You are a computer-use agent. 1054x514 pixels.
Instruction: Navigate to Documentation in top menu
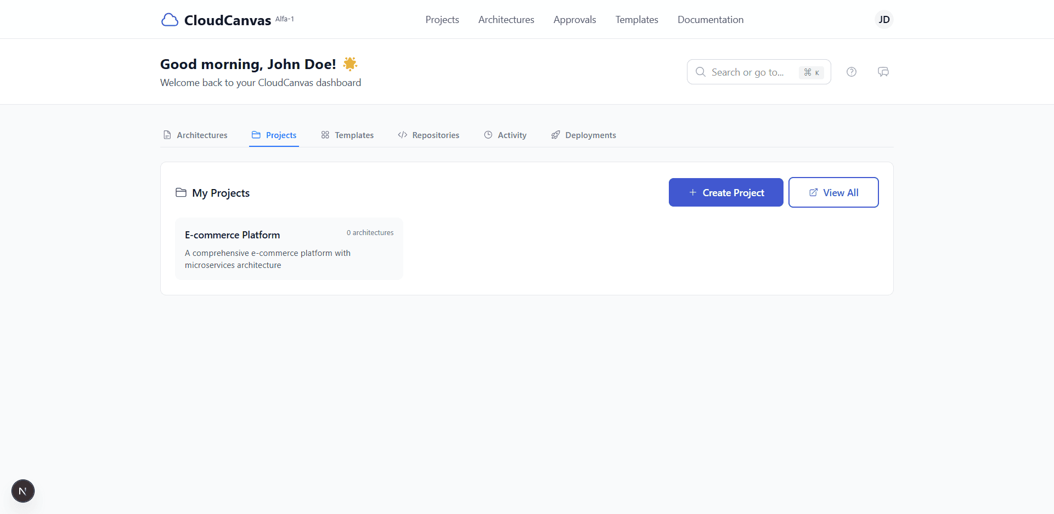coord(710,19)
